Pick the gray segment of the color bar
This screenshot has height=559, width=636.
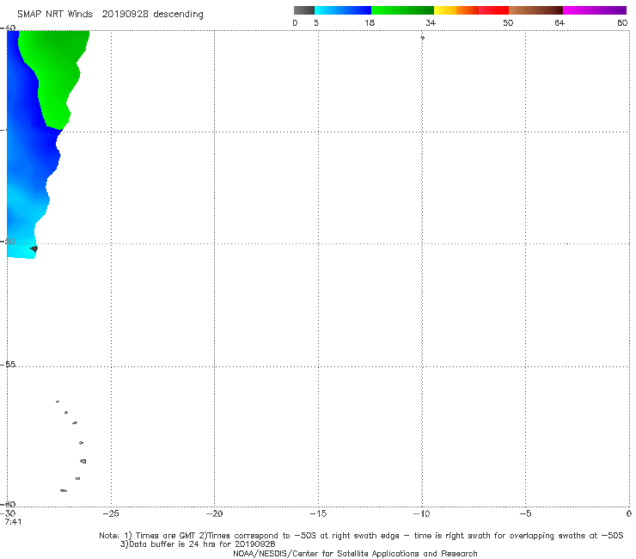coord(304,10)
